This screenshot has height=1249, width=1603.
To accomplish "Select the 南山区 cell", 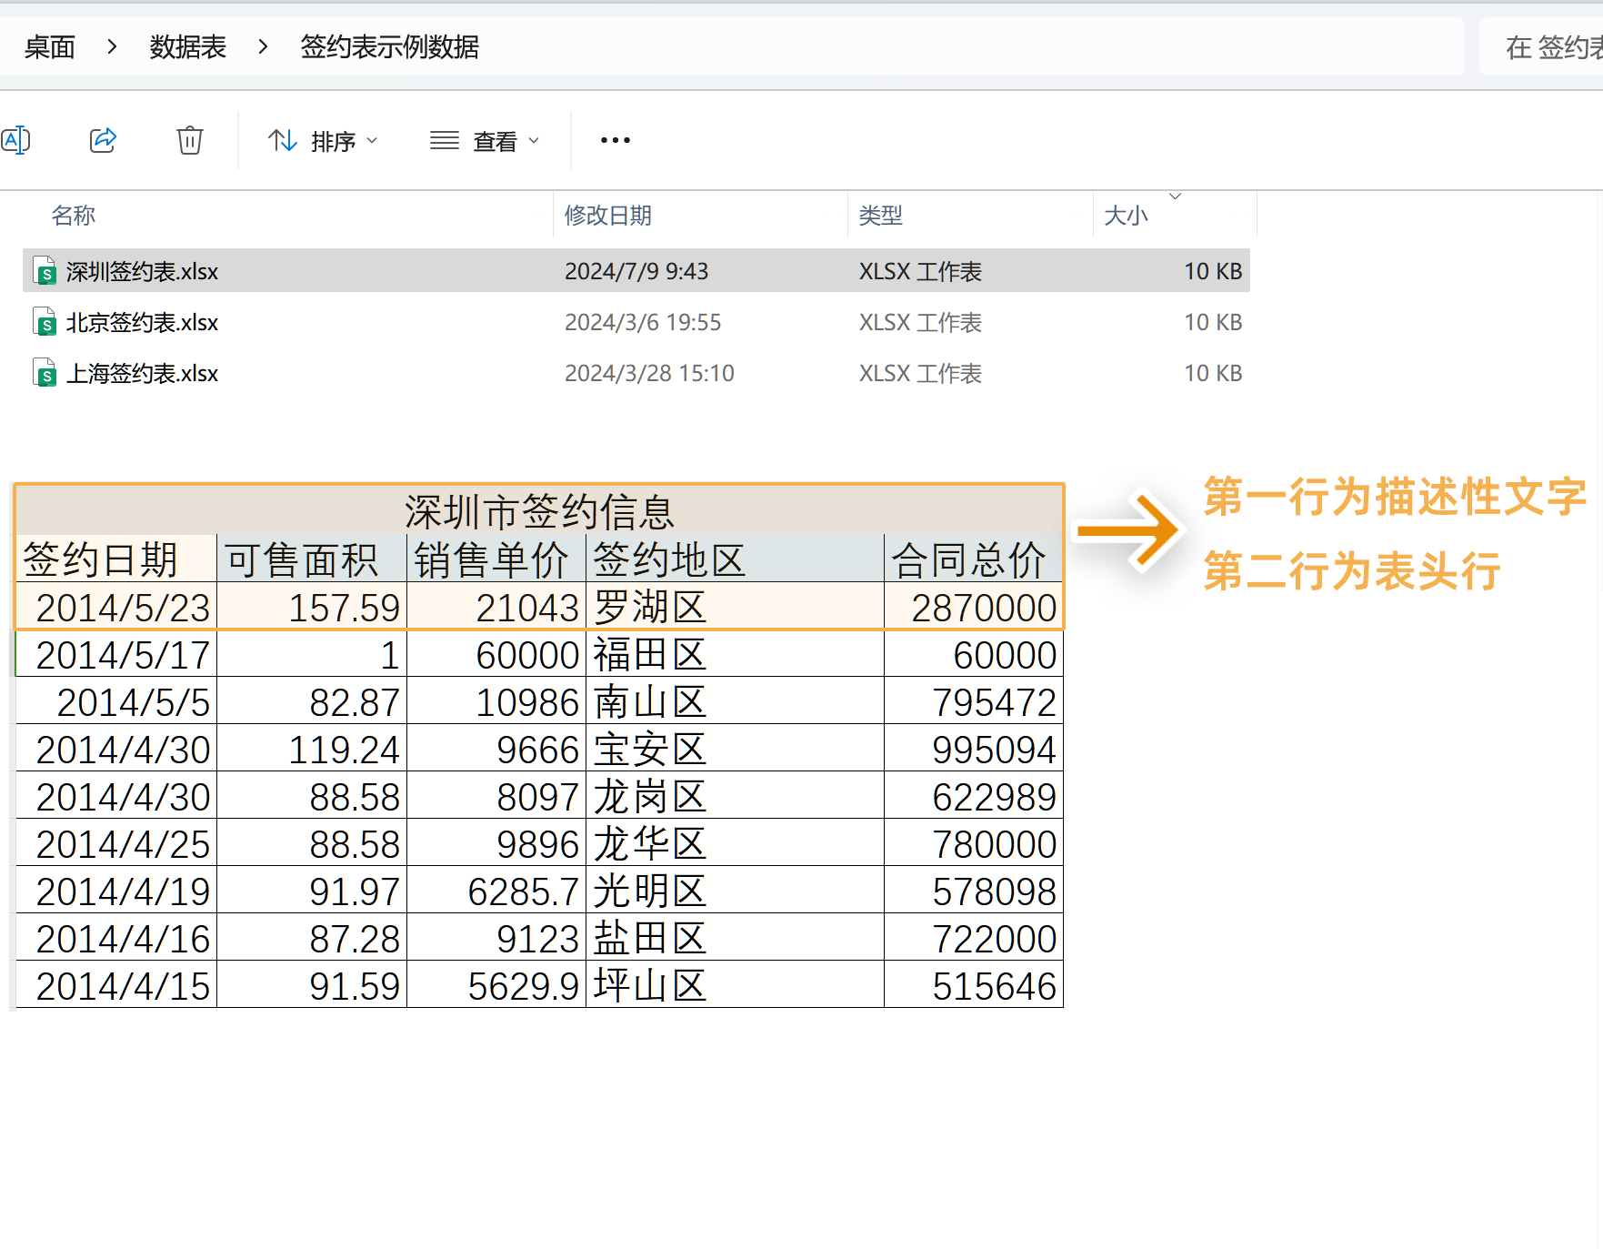I will (736, 701).
